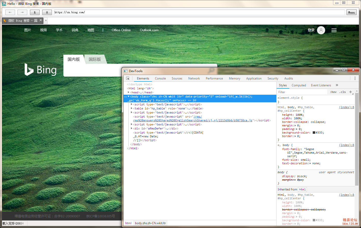Select html breadcrumb in DevTools
This screenshot has height=228, width=361.
[x=128, y=223]
